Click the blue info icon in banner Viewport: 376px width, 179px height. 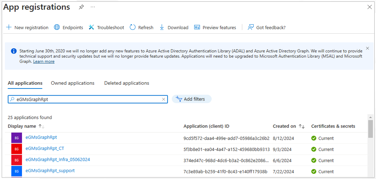14,51
